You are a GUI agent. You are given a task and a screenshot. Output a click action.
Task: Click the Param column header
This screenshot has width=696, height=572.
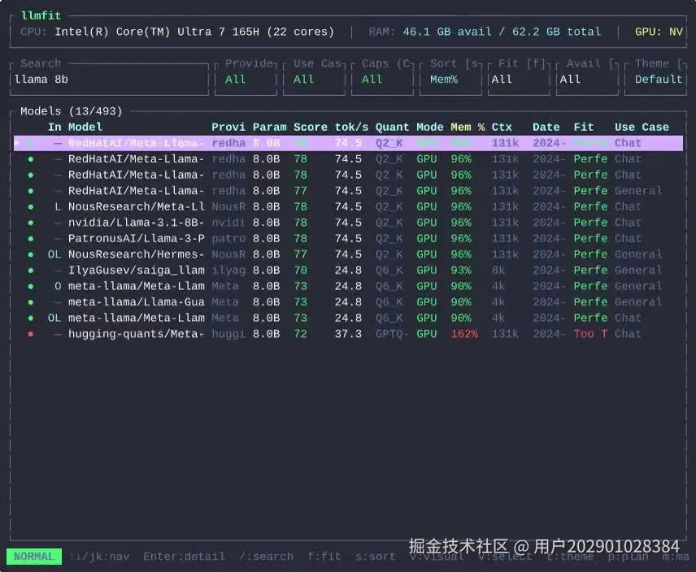pos(270,128)
